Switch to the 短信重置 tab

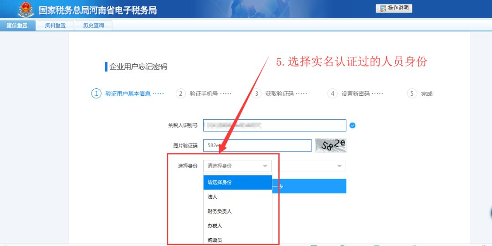[x=17, y=26]
